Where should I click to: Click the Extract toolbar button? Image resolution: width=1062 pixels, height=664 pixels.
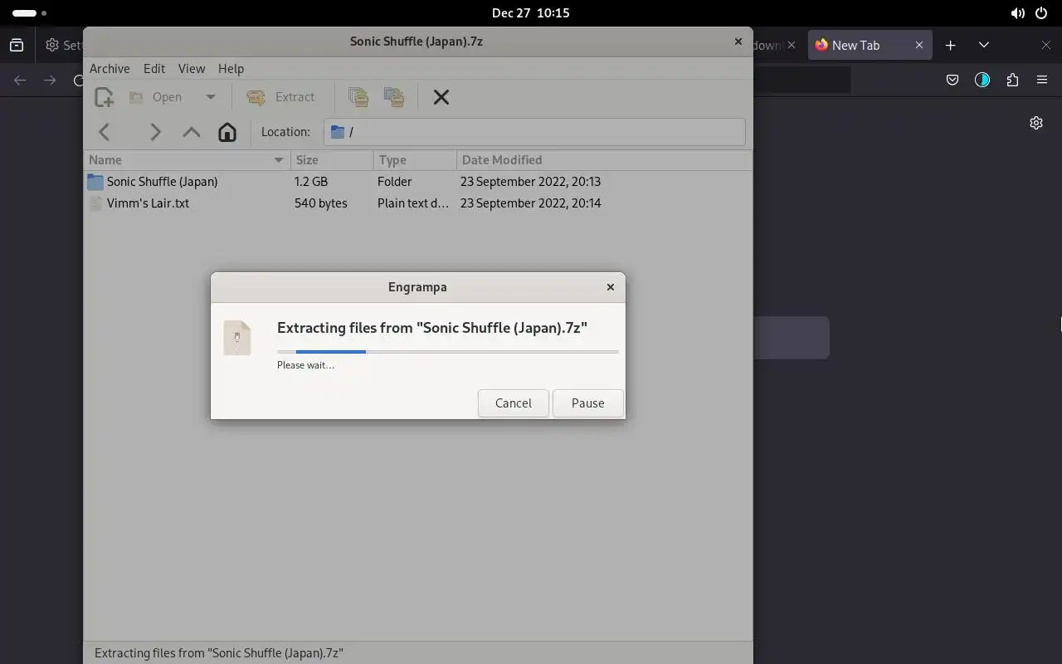[281, 97]
